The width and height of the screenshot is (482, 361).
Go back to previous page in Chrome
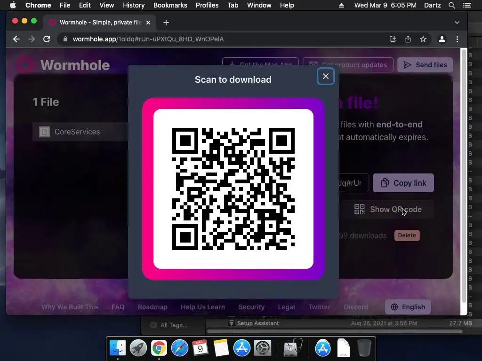pyautogui.click(x=16, y=39)
